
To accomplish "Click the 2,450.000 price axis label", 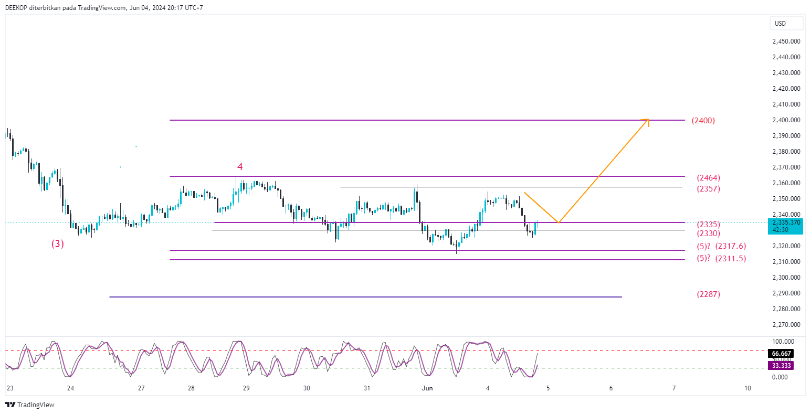I will pyautogui.click(x=786, y=41).
